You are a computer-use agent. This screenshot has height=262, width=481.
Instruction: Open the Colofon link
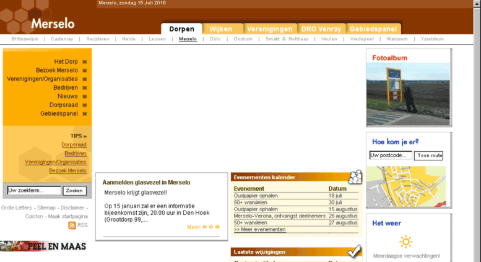(x=34, y=216)
